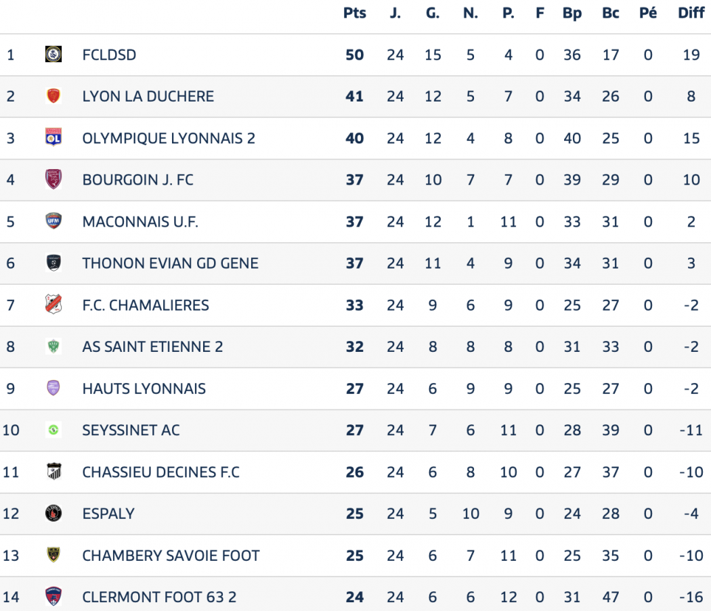Click Thonon Evian GD Gene dark crest
This screenshot has width=711, height=611.
53,263
